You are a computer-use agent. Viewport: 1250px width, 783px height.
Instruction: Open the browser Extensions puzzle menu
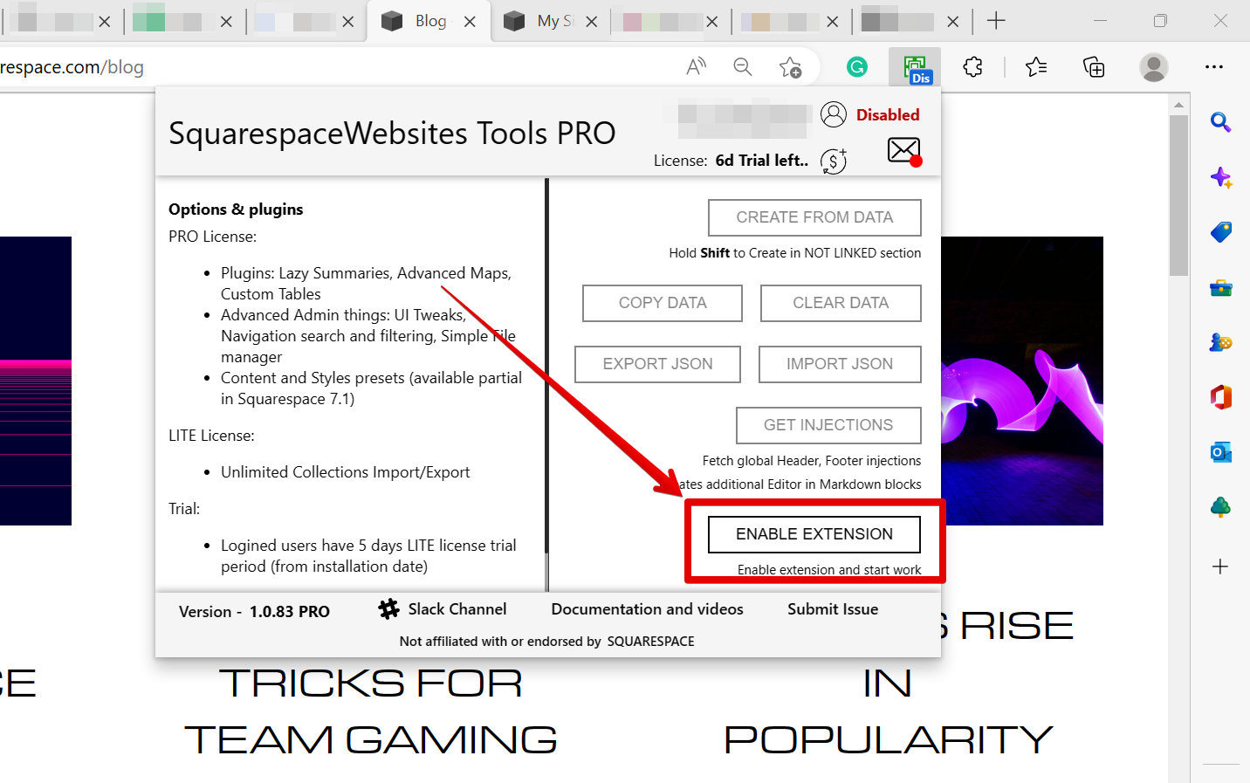972,67
